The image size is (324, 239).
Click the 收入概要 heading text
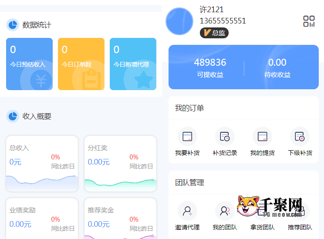(x=37, y=116)
